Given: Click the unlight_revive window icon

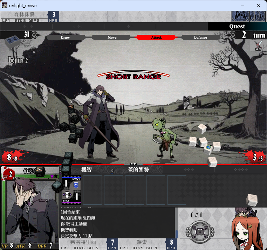Looking at the screenshot, I should coord(5,6).
